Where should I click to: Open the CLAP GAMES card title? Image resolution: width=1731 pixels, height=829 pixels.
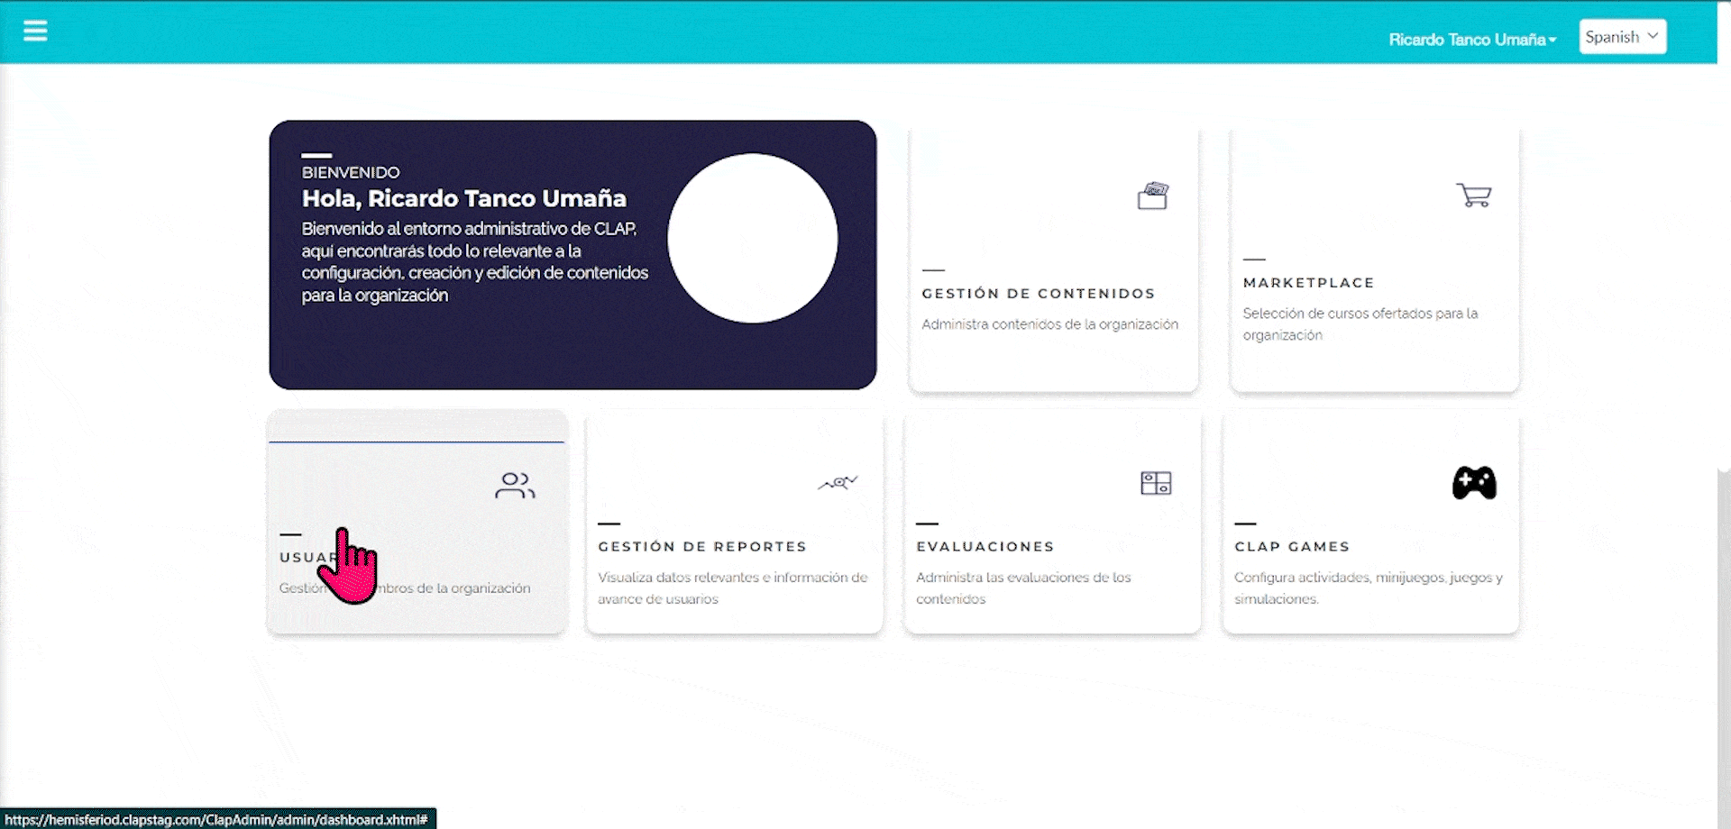click(x=1292, y=547)
